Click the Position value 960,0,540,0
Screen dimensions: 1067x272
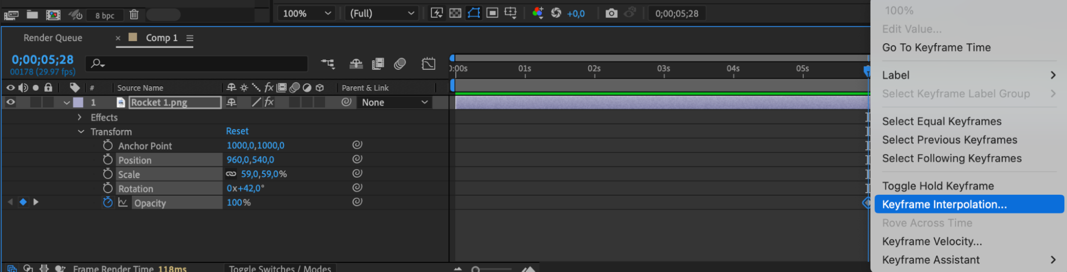coord(250,160)
